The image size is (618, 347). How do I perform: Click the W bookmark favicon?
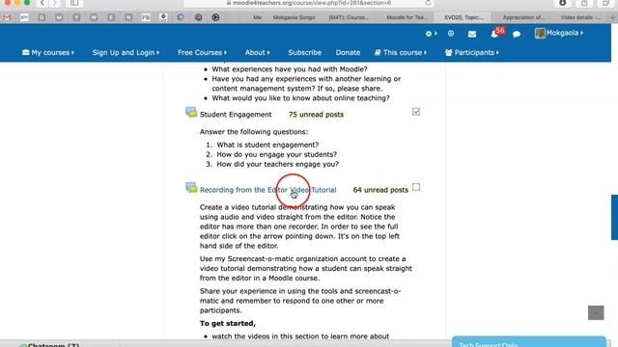coord(94,17)
